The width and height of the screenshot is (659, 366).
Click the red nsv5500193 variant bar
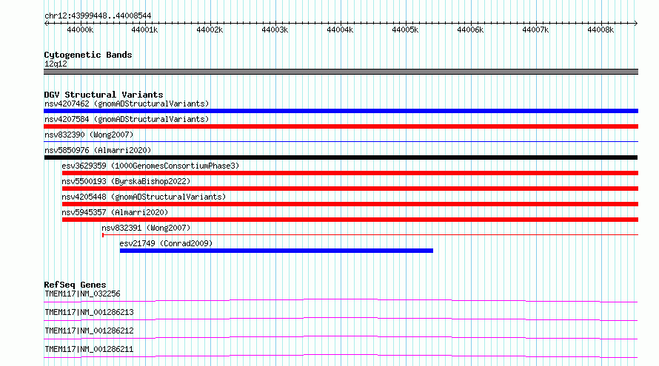(x=350, y=189)
